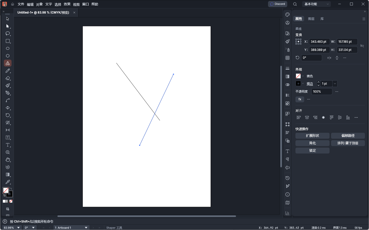Open the 效果 menu
Viewport: 369px width, 230px height.
67,4
